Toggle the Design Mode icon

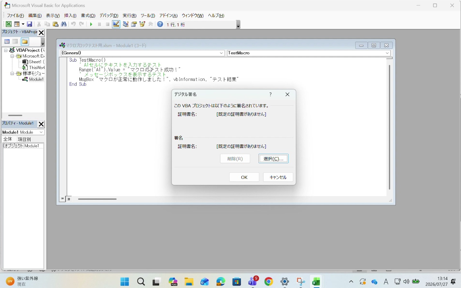[x=116, y=24]
